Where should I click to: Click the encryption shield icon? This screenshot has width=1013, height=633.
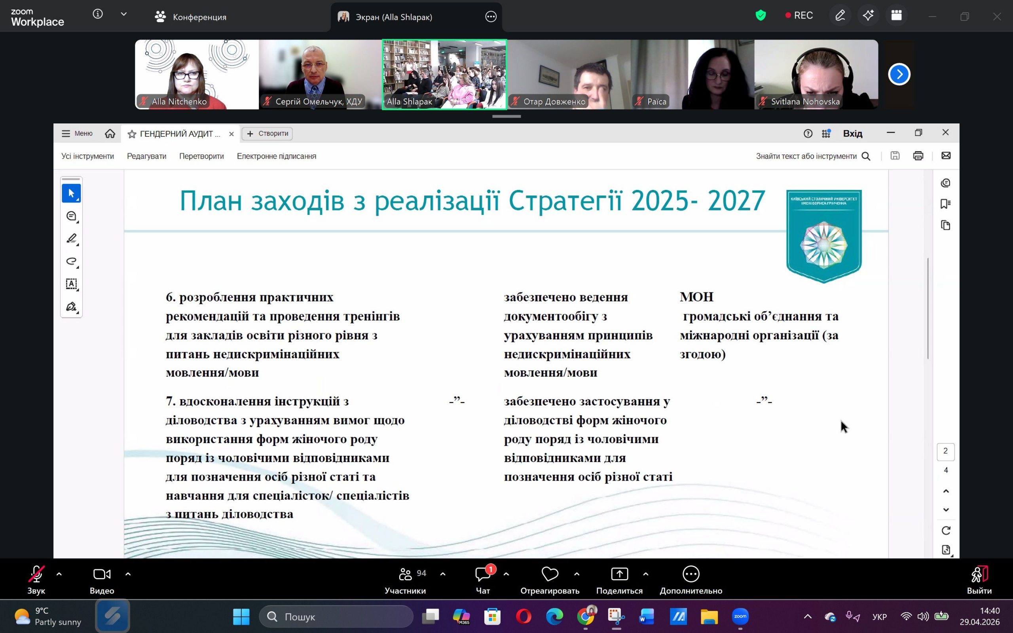click(761, 16)
